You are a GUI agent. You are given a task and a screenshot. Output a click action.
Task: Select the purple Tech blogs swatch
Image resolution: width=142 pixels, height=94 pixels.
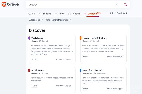pos(29,38)
